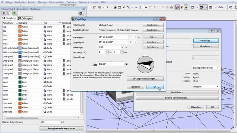Click the Breitengrad input field
The height and width of the screenshot is (133, 237).
tap(113, 37)
